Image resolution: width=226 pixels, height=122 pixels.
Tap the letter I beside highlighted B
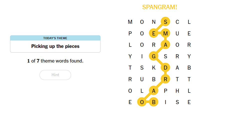point(165,102)
